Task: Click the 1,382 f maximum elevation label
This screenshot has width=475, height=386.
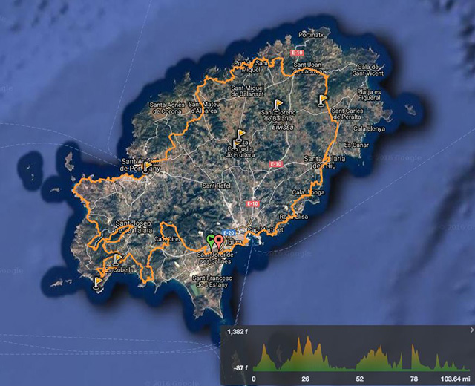Action: [x=237, y=332]
